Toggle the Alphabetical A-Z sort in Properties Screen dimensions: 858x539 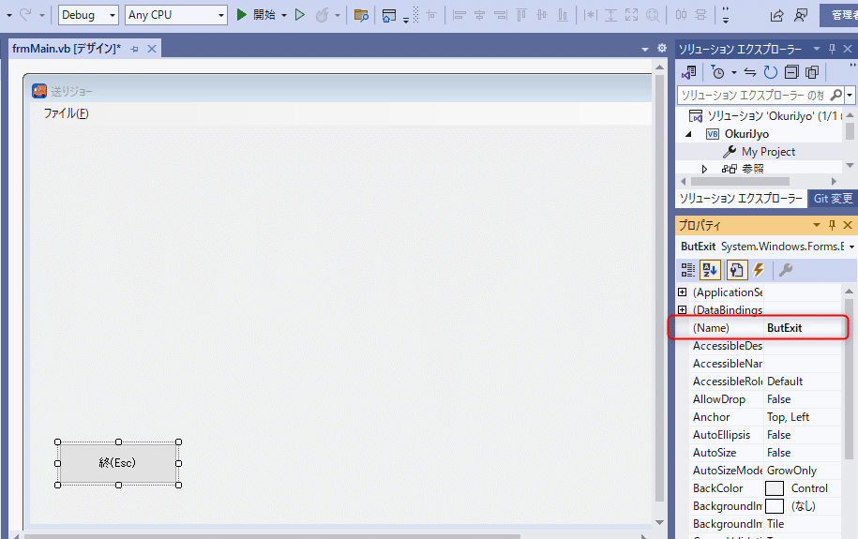(710, 270)
